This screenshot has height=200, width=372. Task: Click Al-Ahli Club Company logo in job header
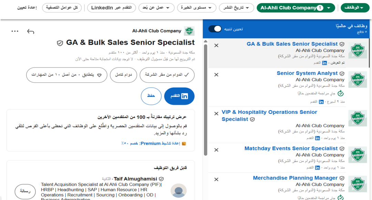click(x=189, y=31)
